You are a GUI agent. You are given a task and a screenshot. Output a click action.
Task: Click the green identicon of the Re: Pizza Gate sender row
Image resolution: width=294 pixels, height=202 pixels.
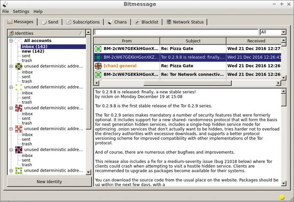(98, 49)
